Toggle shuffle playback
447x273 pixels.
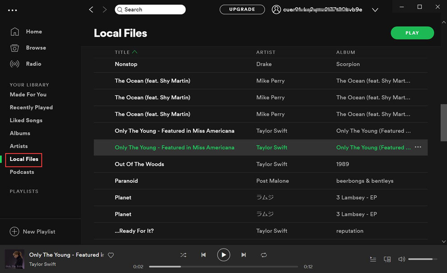click(183, 255)
